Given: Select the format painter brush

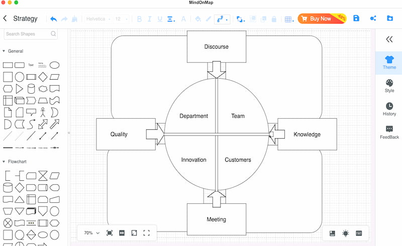Looking at the screenshot, I should click(74, 19).
